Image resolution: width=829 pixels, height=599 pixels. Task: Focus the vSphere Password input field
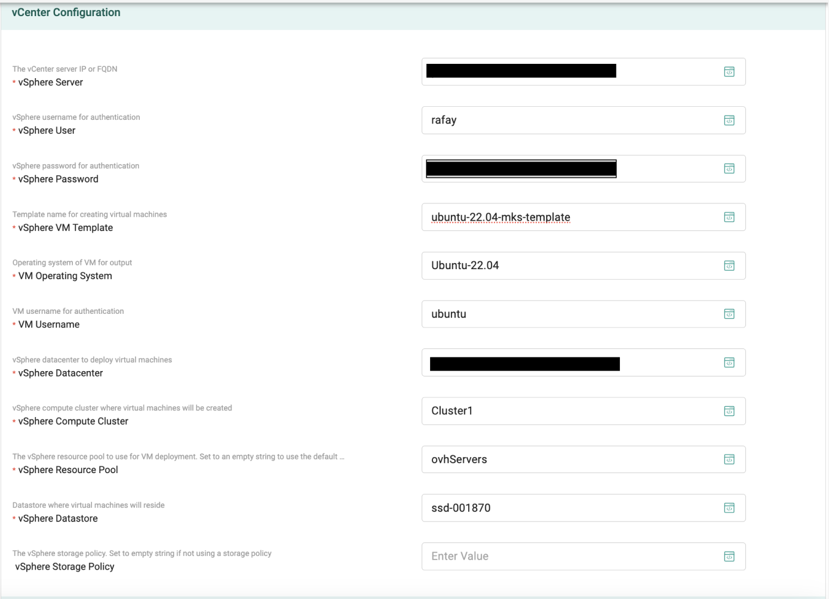click(x=584, y=169)
